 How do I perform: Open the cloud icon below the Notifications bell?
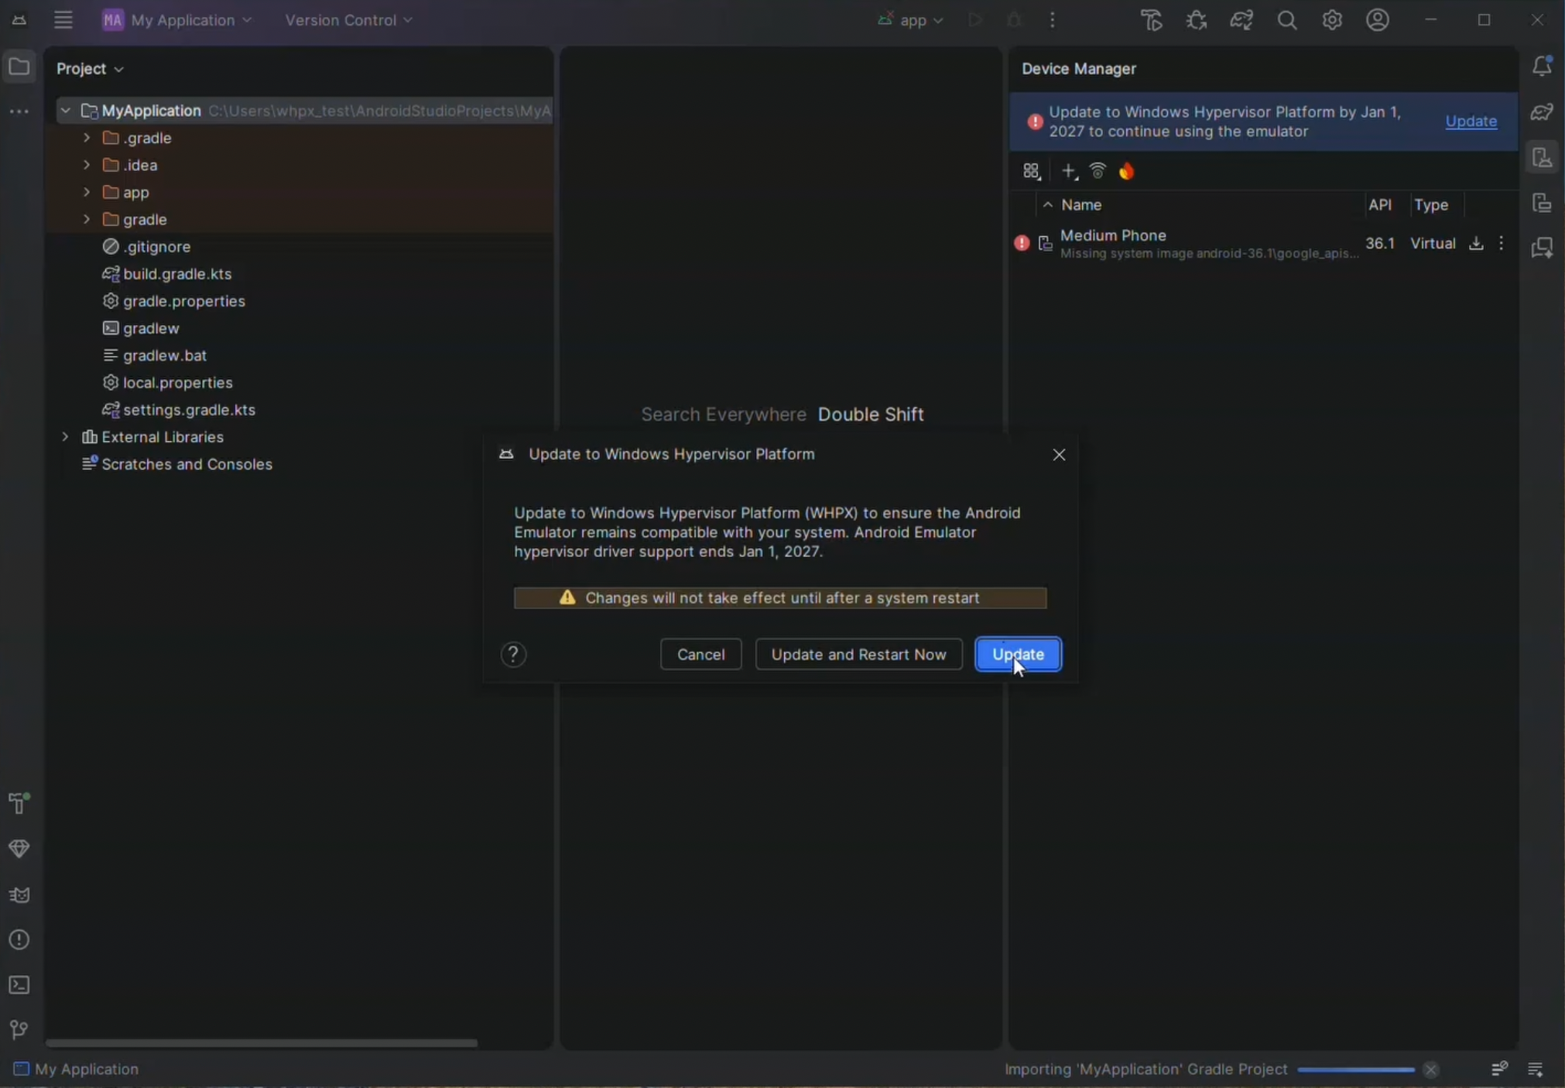[x=1542, y=112]
